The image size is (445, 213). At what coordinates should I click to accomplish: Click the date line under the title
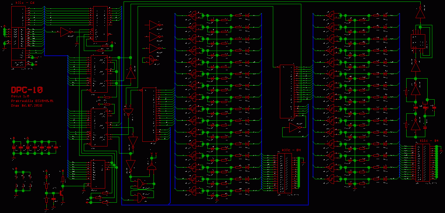click(27, 106)
